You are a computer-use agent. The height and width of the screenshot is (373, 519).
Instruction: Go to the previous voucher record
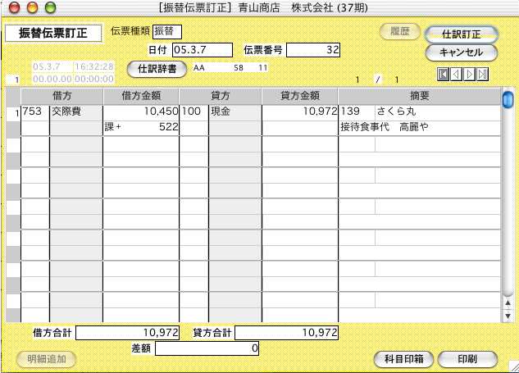pyautogui.click(x=457, y=75)
